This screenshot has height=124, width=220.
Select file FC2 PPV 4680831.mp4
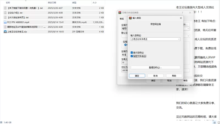tap(18, 22)
